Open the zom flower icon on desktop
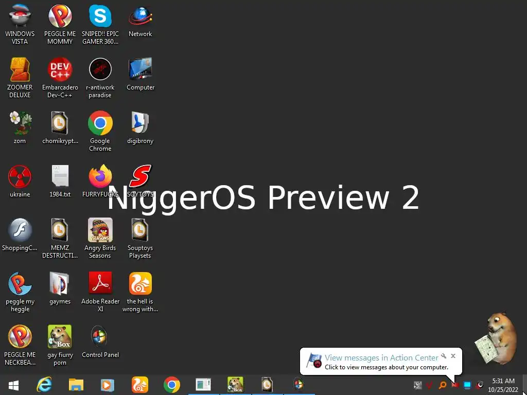The image size is (527, 395). tap(20, 127)
